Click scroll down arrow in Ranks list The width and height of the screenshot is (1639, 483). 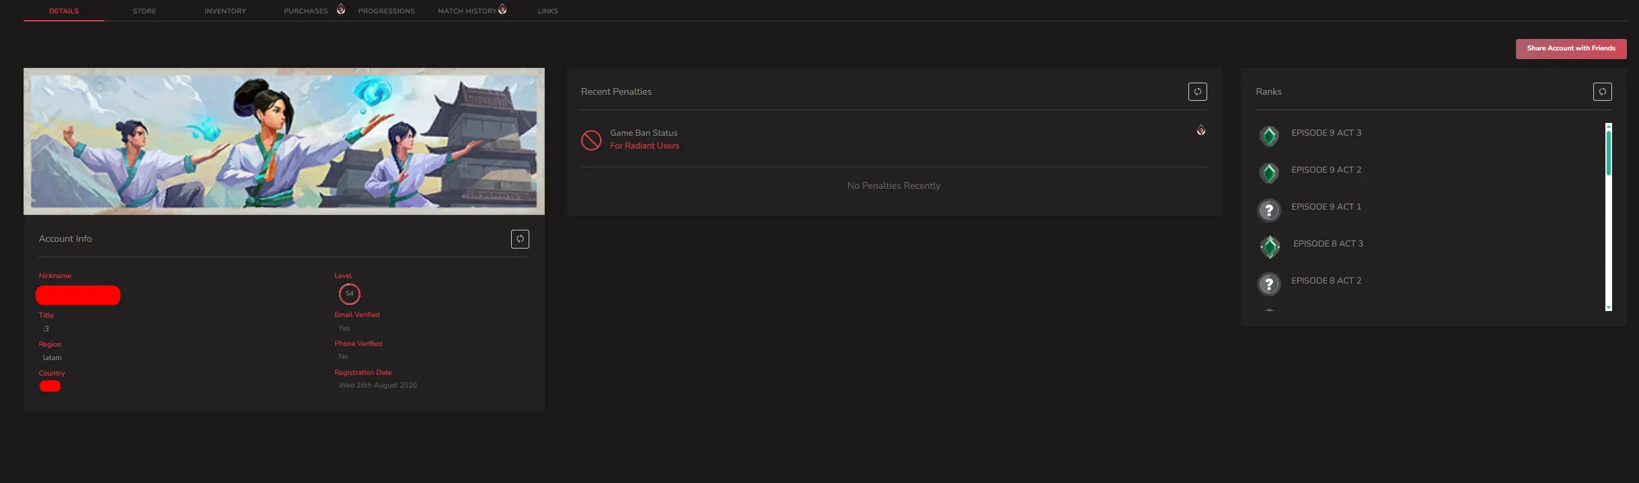(x=1608, y=308)
